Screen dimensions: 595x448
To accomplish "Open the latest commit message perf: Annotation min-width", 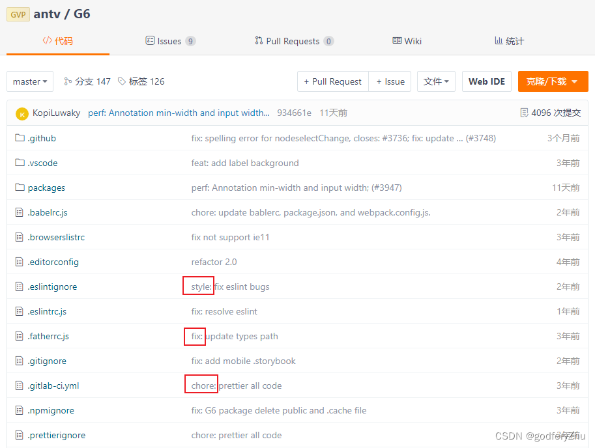I will pos(179,113).
